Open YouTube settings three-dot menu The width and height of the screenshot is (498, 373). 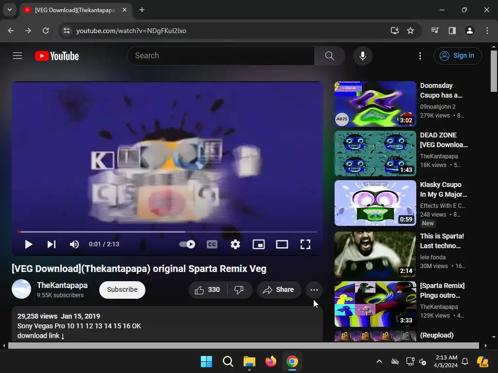(x=420, y=56)
